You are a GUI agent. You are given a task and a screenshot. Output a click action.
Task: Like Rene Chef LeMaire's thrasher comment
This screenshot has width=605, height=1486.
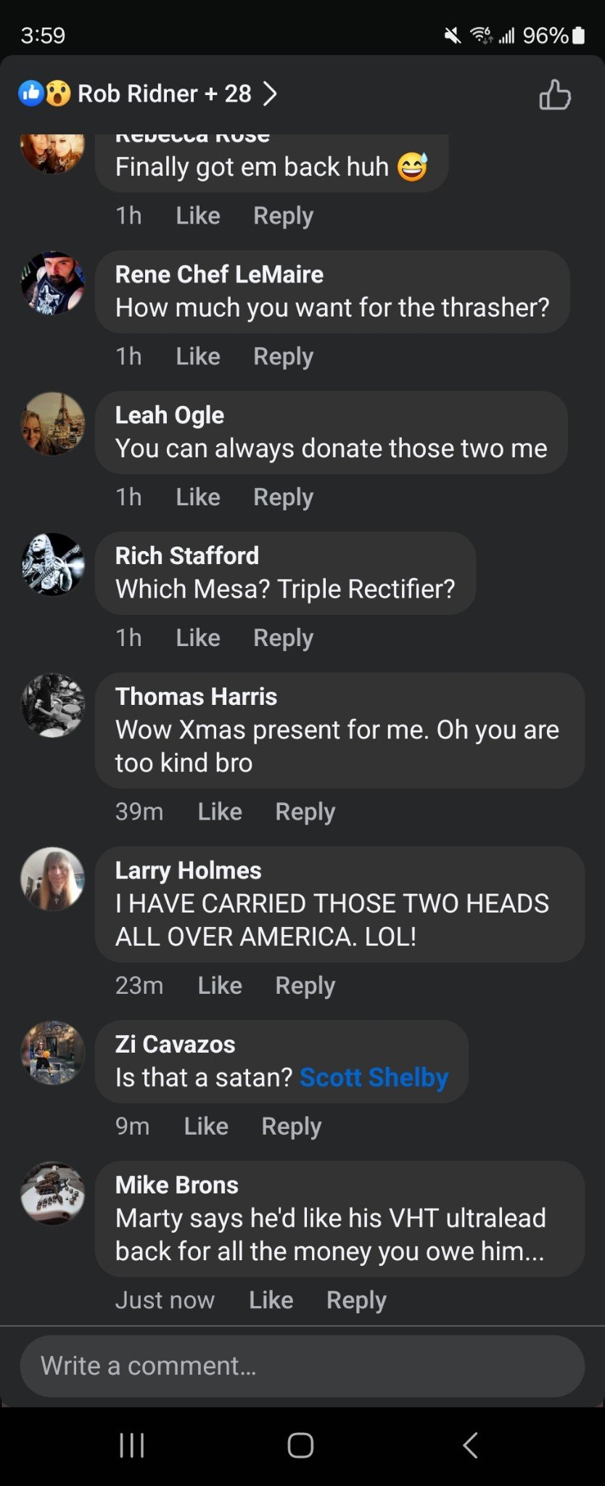pyautogui.click(x=198, y=356)
